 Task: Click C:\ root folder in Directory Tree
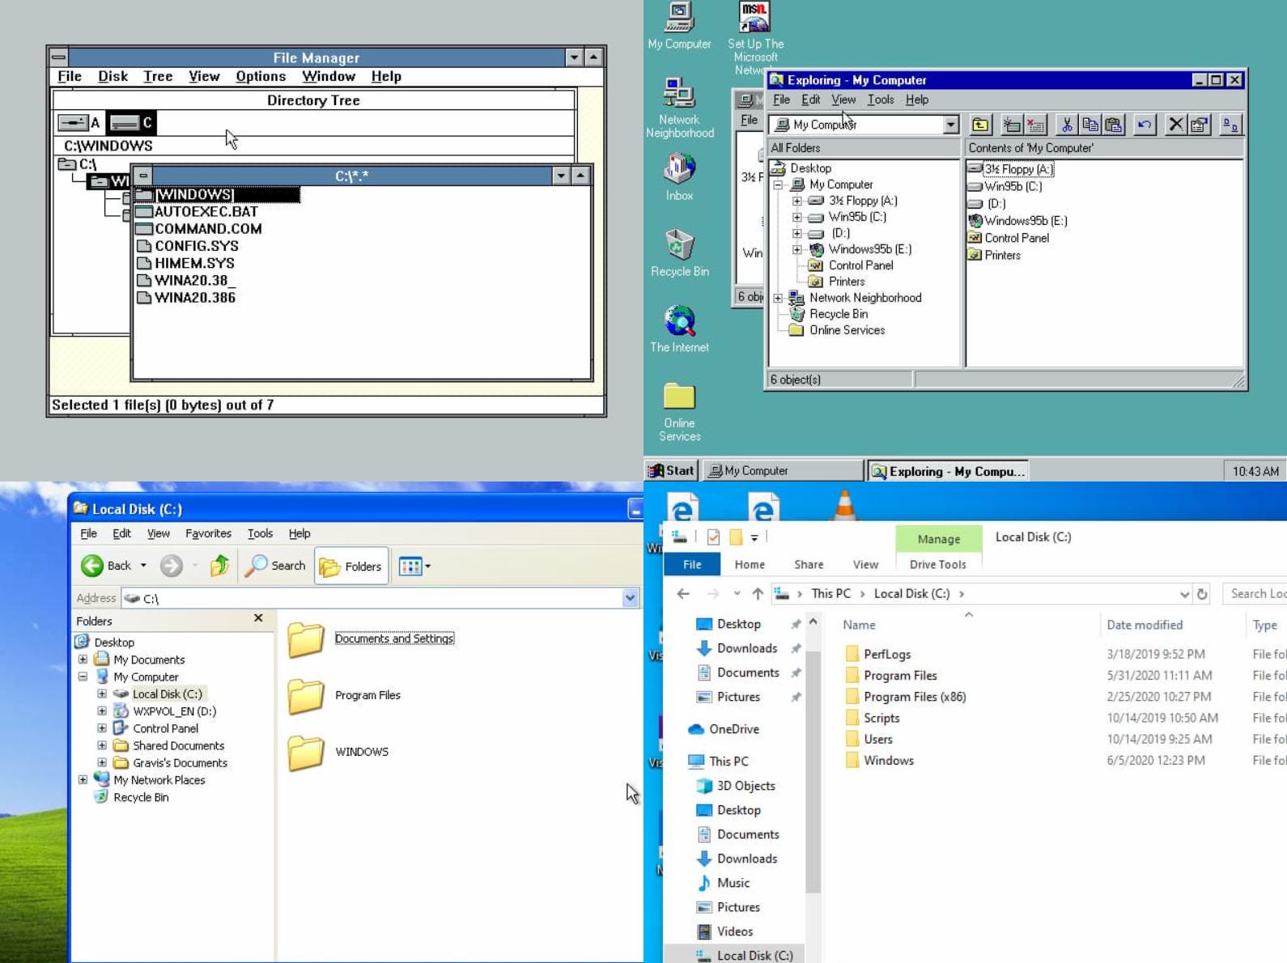(x=78, y=163)
